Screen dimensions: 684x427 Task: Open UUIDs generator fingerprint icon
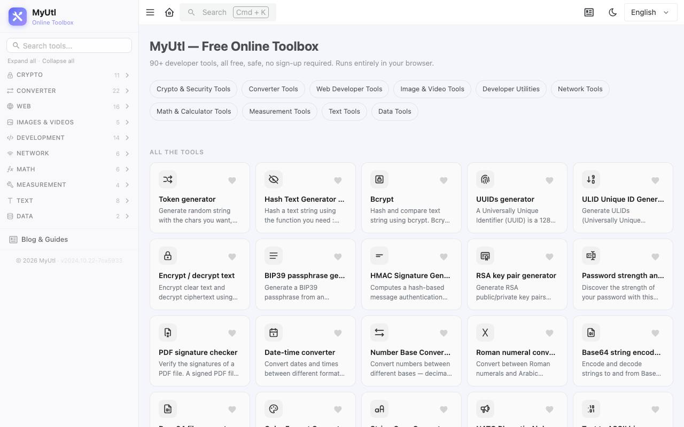click(485, 179)
